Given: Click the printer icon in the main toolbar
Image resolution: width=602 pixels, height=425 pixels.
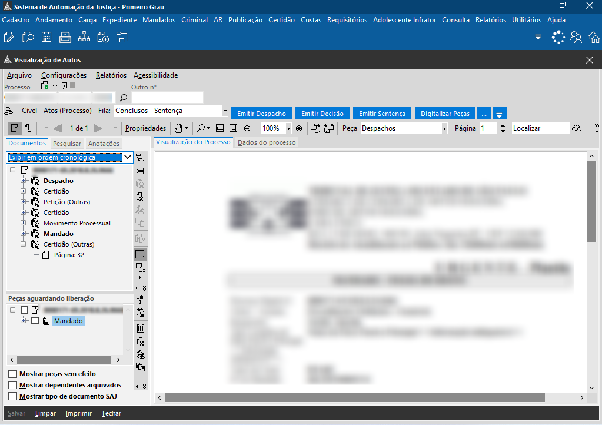Looking at the screenshot, I should (65, 37).
